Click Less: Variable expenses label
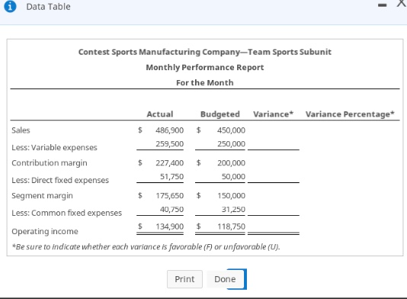This screenshot has width=407, height=299. pos(54,147)
